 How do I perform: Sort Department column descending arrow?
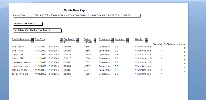(x=112, y=41)
